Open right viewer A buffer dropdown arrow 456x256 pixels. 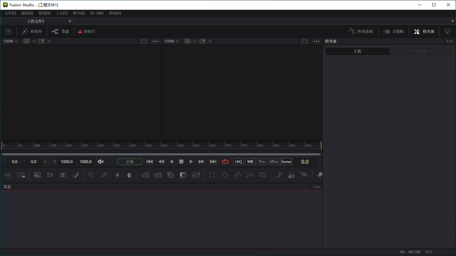click(x=195, y=41)
